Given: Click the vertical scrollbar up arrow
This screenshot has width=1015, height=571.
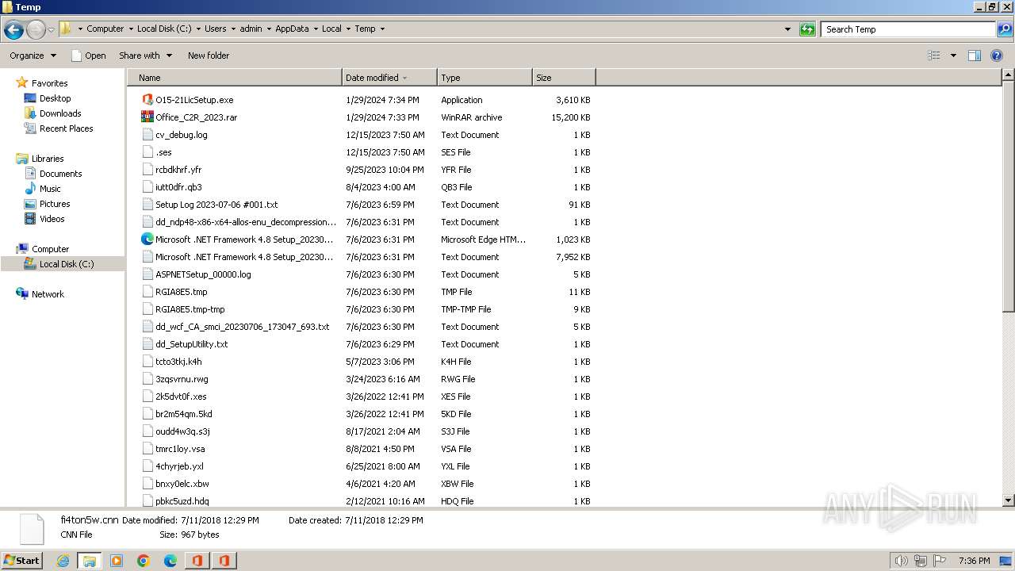Looking at the screenshot, I should tap(1009, 75).
